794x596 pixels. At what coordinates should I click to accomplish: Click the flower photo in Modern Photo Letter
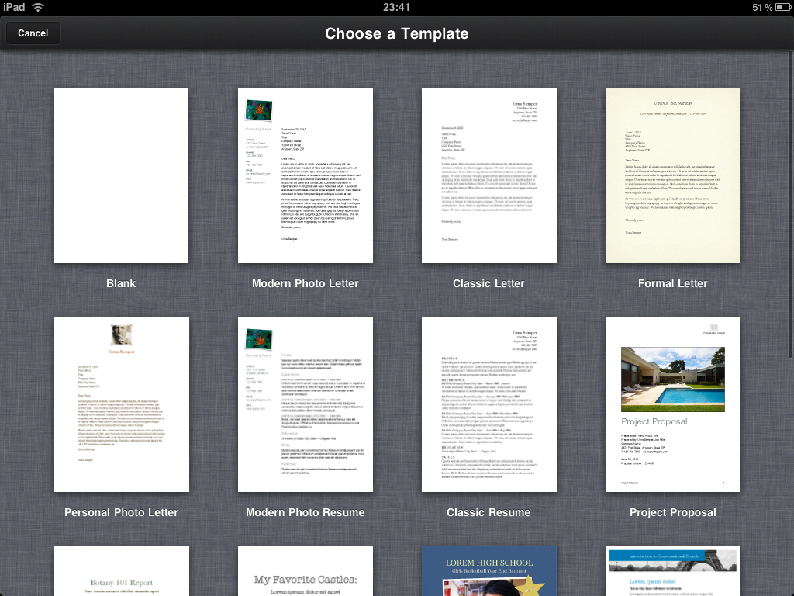pyautogui.click(x=258, y=111)
